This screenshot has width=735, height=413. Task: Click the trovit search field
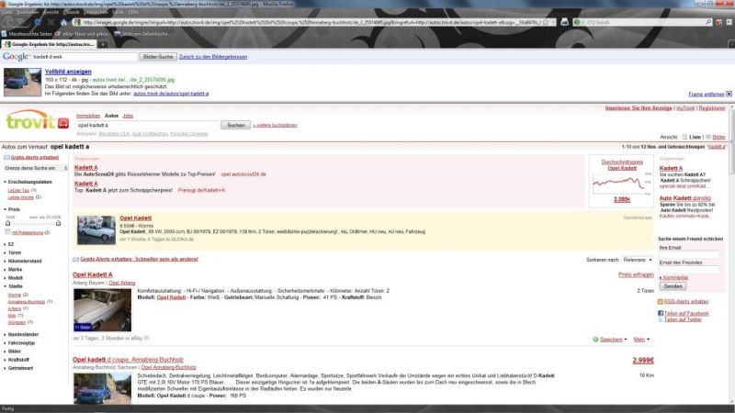pyautogui.click(x=148, y=125)
